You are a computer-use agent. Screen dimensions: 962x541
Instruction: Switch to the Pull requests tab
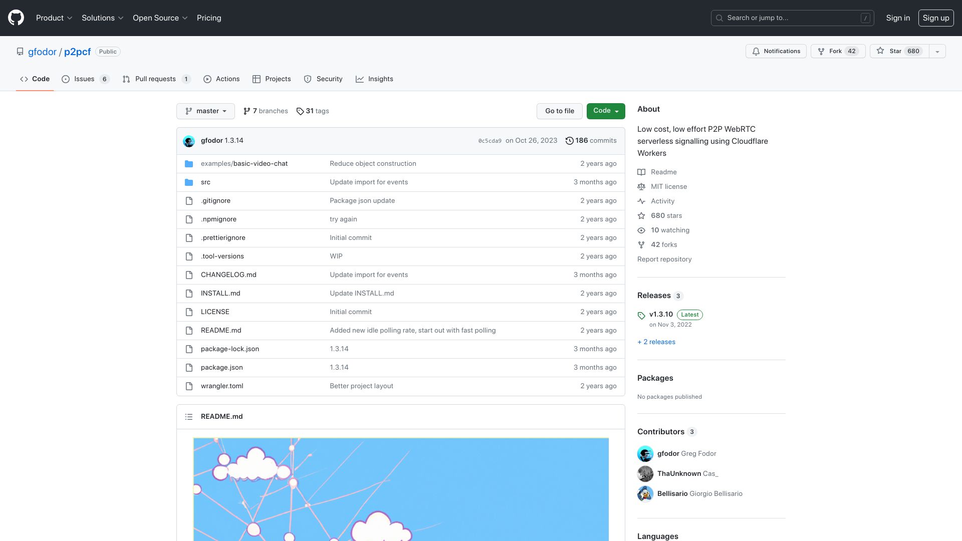pyautogui.click(x=156, y=79)
